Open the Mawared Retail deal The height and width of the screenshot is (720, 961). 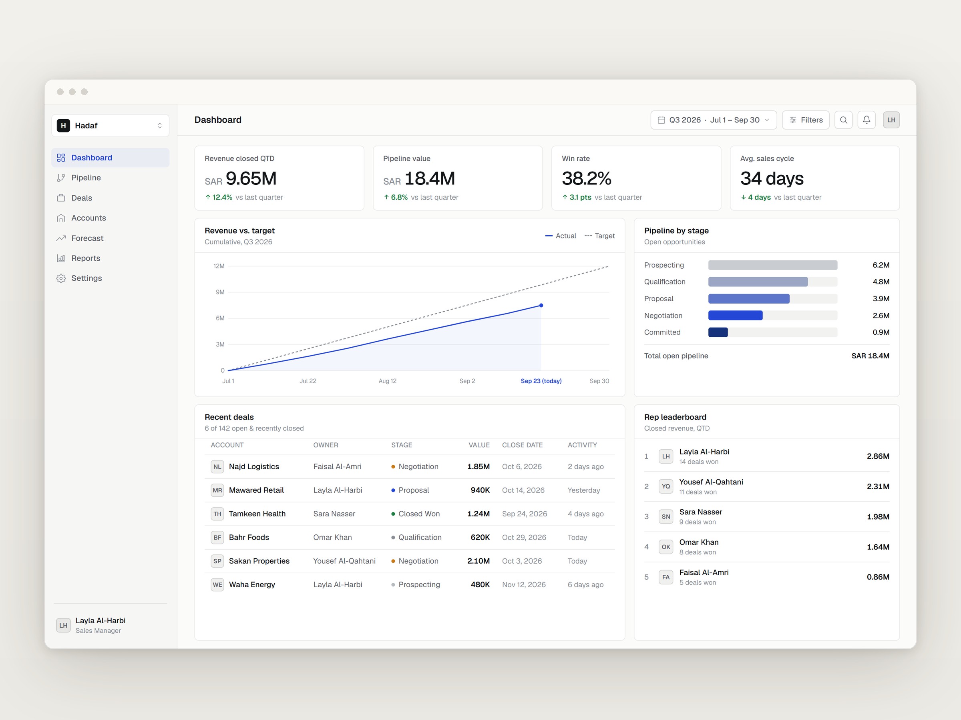[x=410, y=490]
